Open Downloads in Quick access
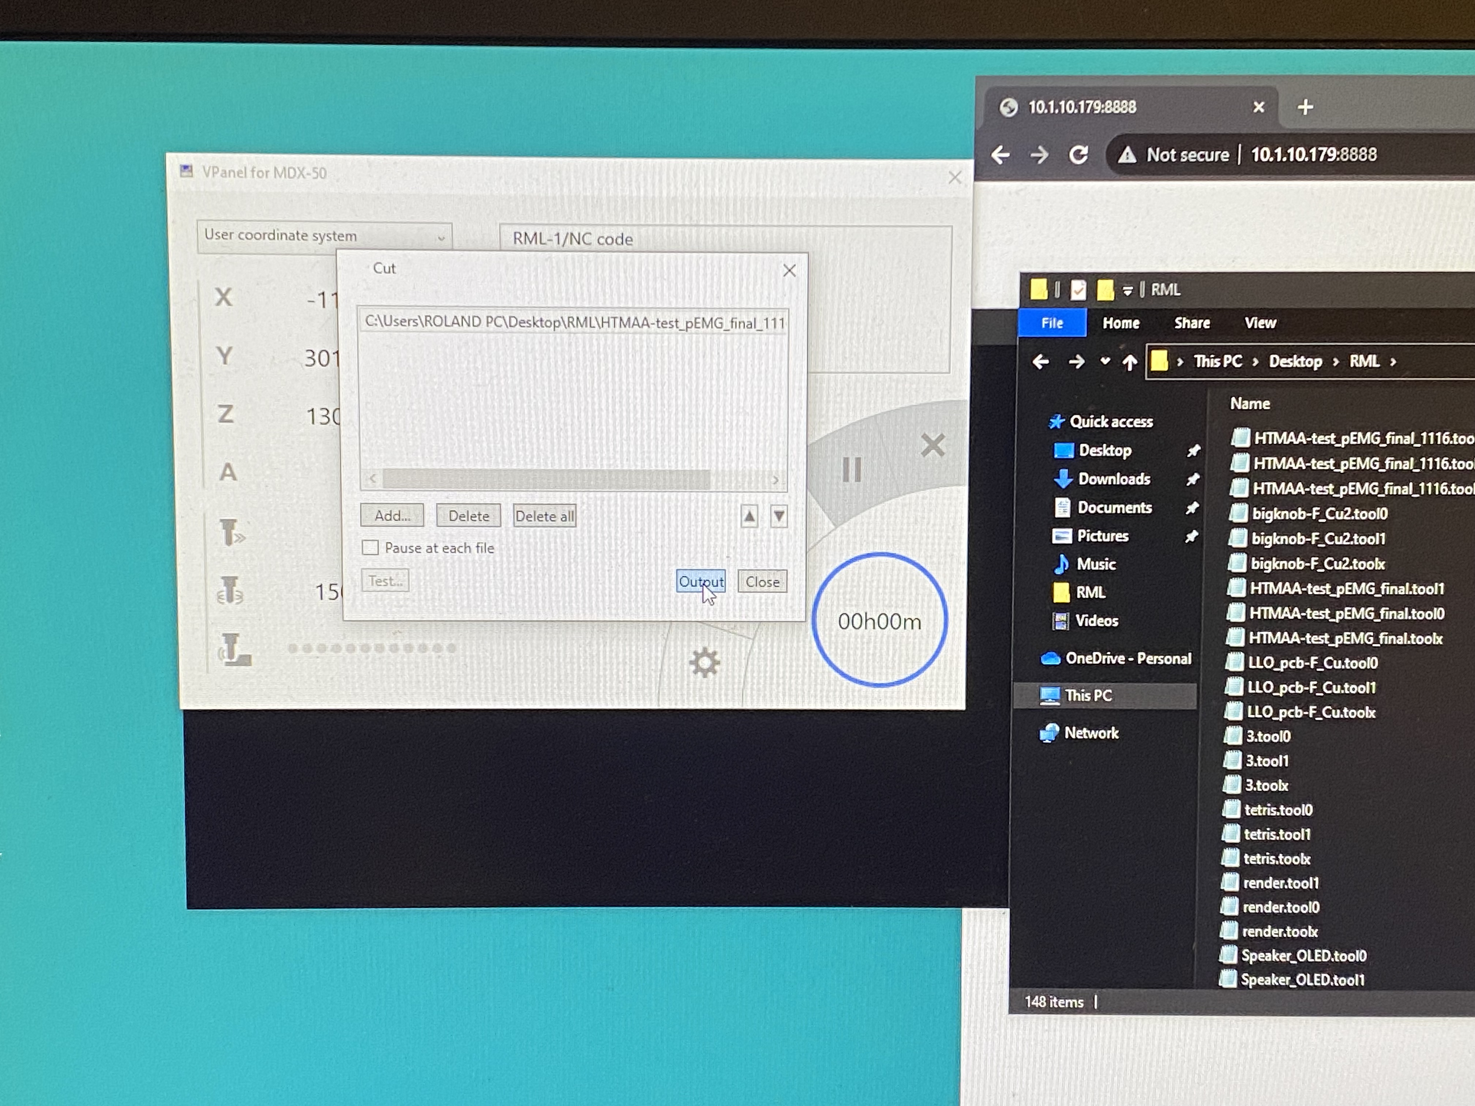 1114,479
